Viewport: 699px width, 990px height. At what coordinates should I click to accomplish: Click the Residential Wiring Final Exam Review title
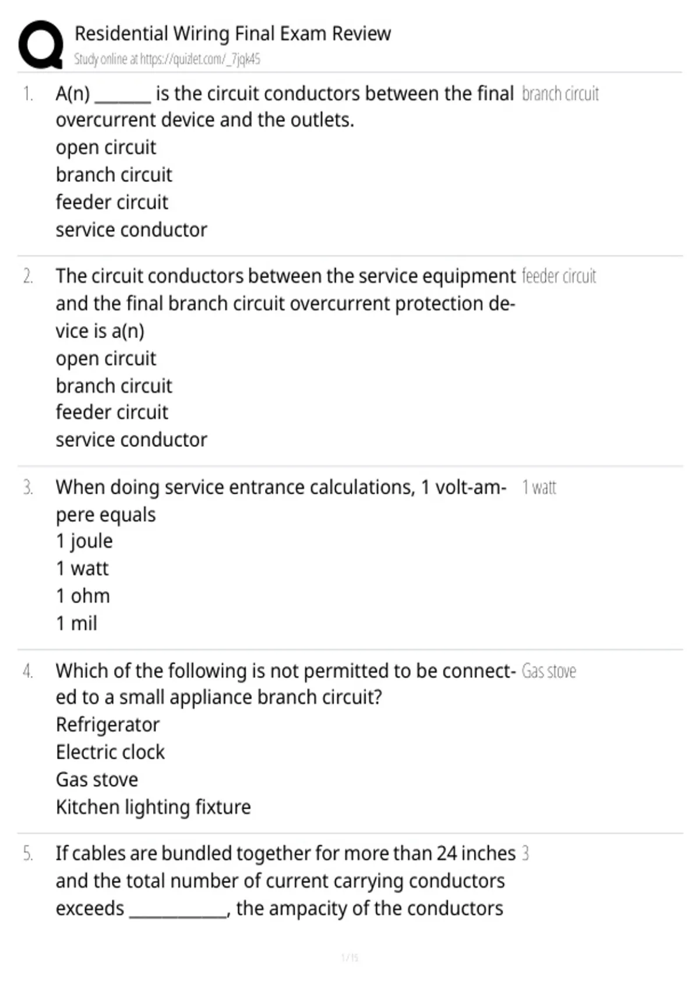tap(233, 34)
